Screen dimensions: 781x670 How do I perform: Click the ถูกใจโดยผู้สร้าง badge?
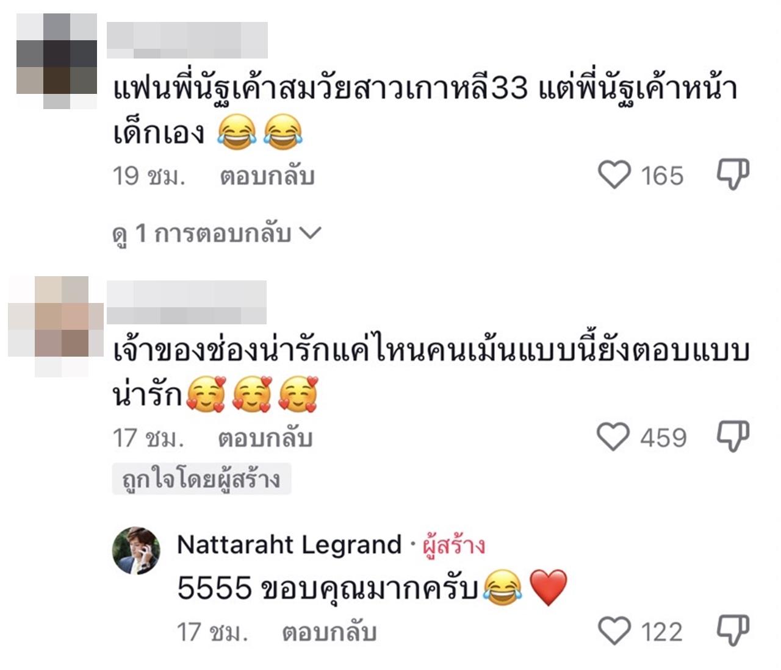coord(202,479)
